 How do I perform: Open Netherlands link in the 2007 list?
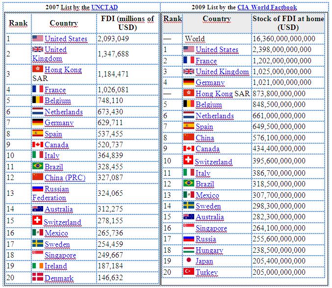[x=64, y=112]
